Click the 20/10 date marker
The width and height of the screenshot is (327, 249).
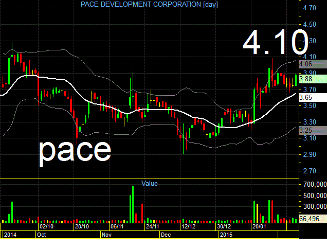pyautogui.click(x=82, y=226)
